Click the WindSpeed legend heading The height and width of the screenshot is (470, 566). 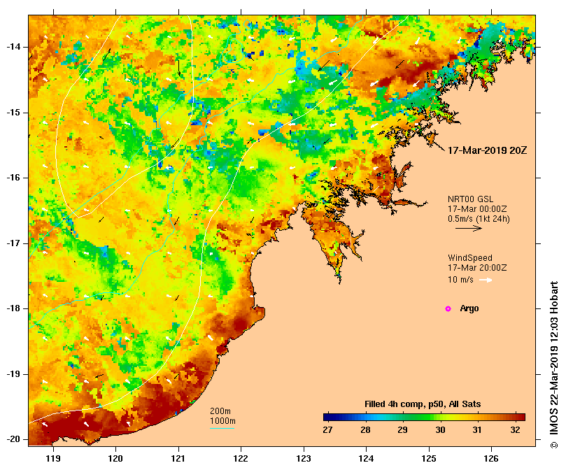470,258
